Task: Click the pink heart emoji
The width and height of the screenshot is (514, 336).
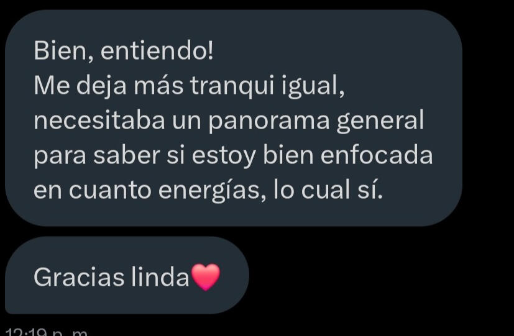Action: pos(206,277)
